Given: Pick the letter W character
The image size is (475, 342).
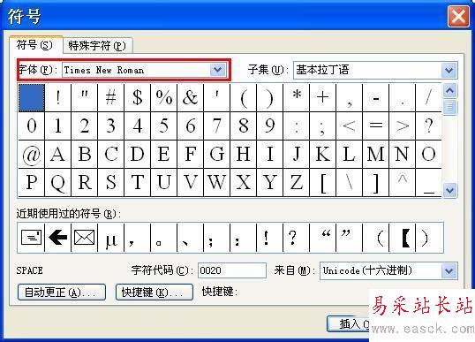Looking at the screenshot, I should pyautogui.click(x=216, y=182).
